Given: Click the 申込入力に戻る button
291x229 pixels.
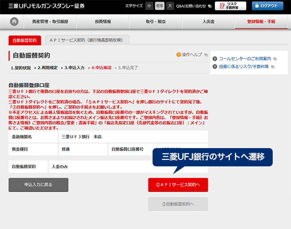Looking at the screenshot, I should point(38,185).
